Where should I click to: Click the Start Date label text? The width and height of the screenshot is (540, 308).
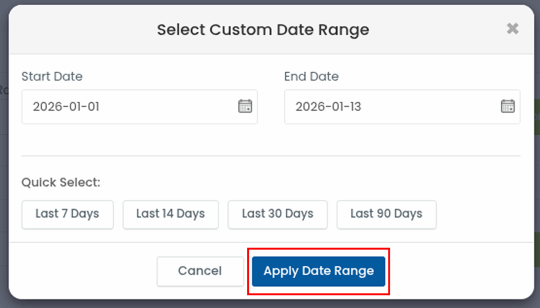click(x=52, y=77)
